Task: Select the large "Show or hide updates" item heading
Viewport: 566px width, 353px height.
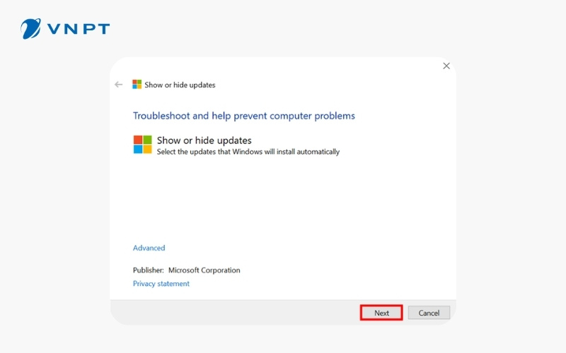Action: coord(204,140)
